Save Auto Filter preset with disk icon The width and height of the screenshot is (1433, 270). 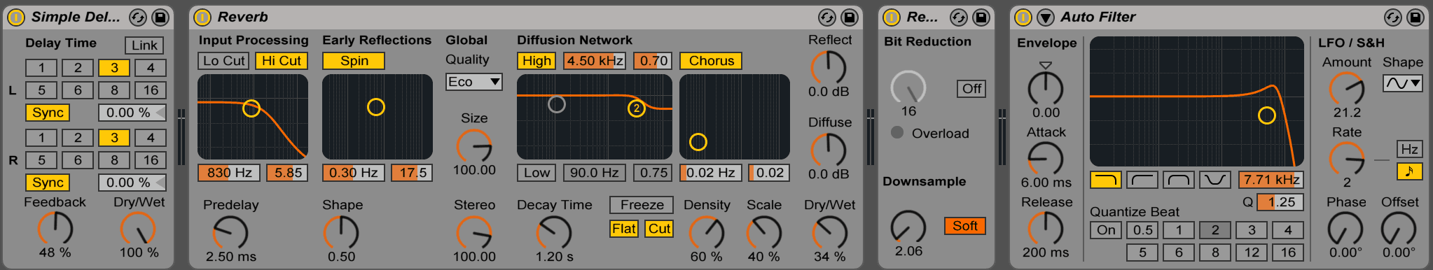click(1415, 17)
